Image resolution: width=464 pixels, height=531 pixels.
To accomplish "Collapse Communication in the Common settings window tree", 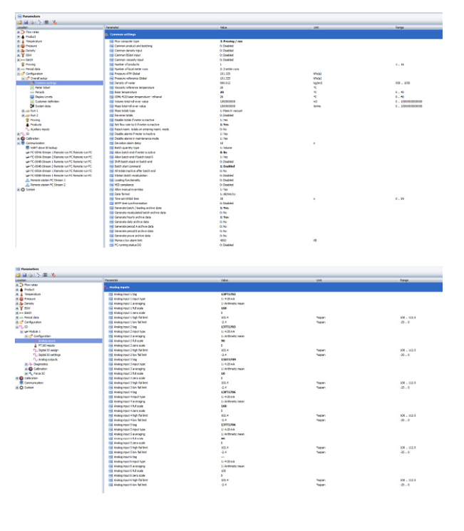I will tap(19, 143).
